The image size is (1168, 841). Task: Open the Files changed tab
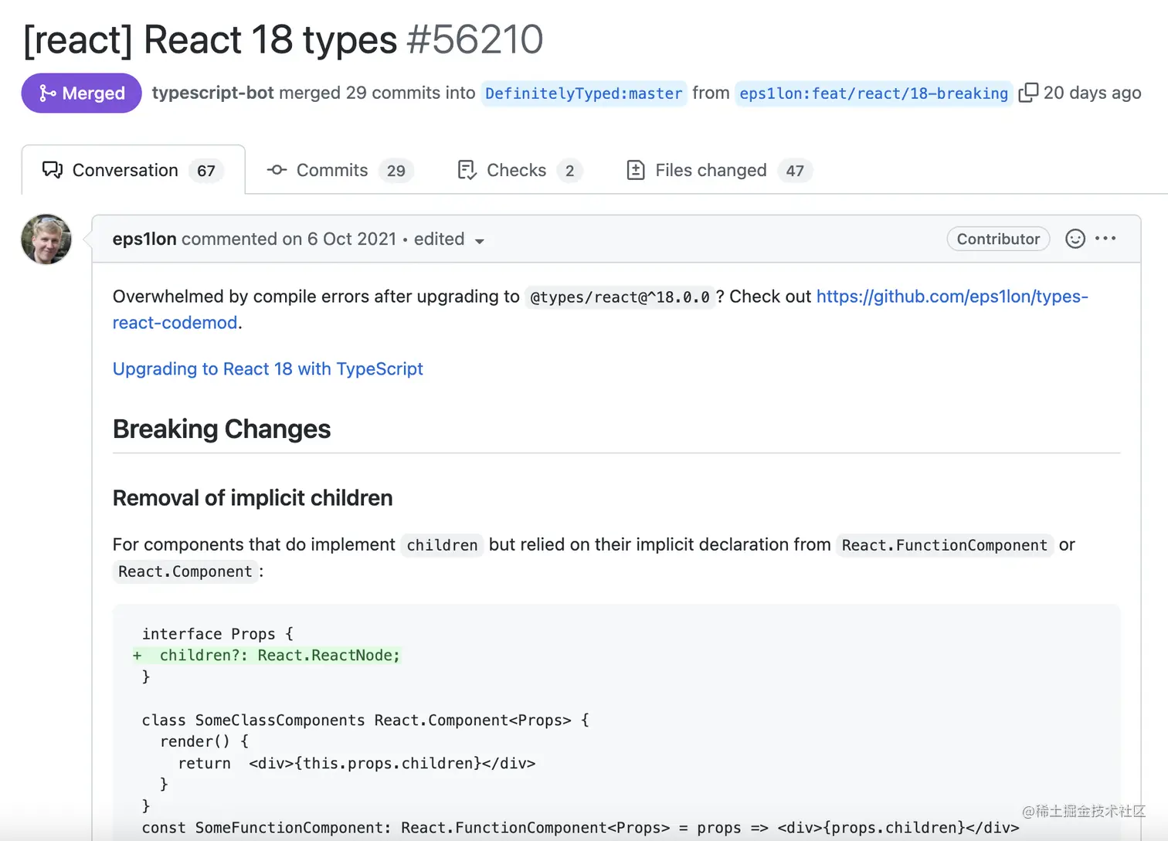click(718, 170)
